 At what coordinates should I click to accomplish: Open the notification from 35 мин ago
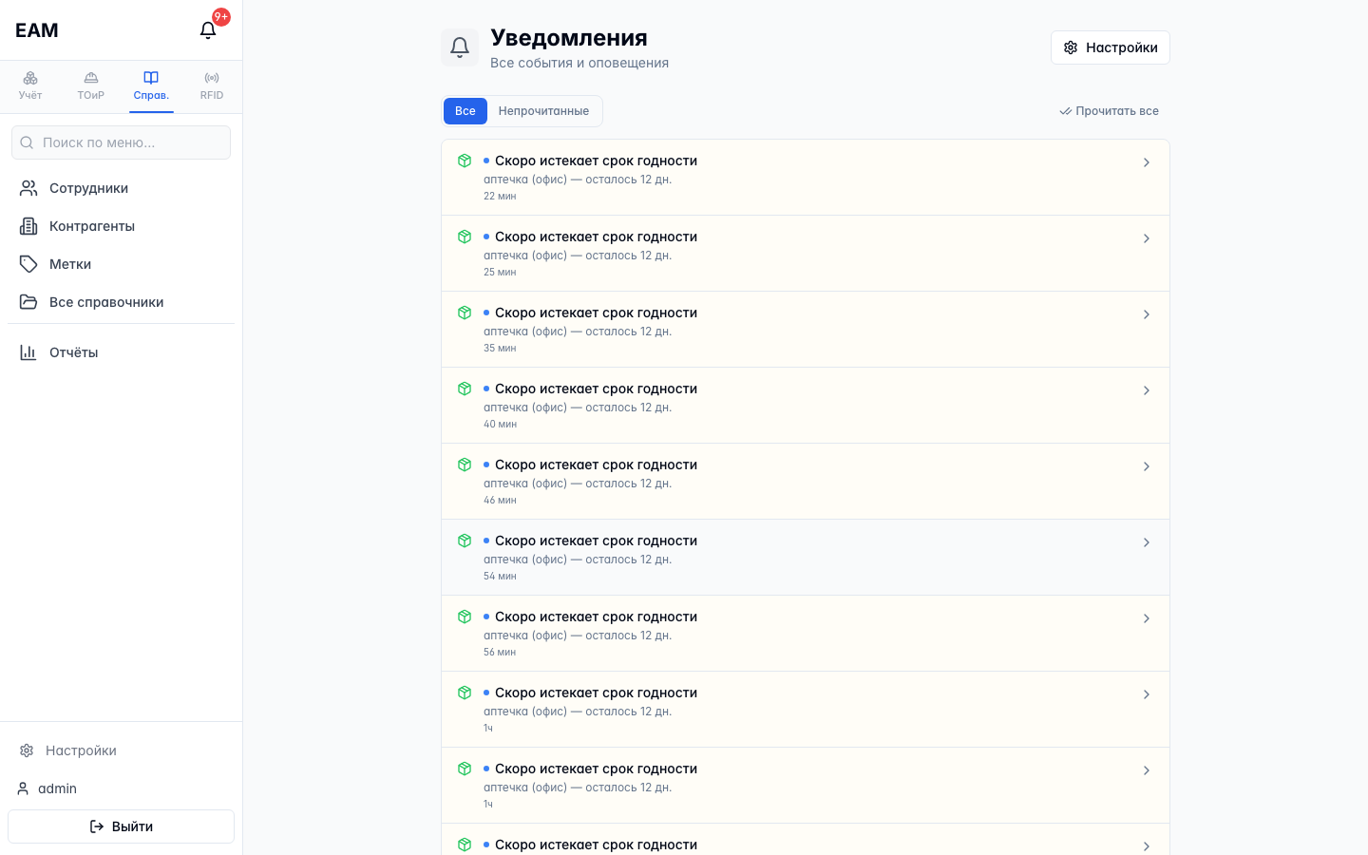click(x=806, y=330)
